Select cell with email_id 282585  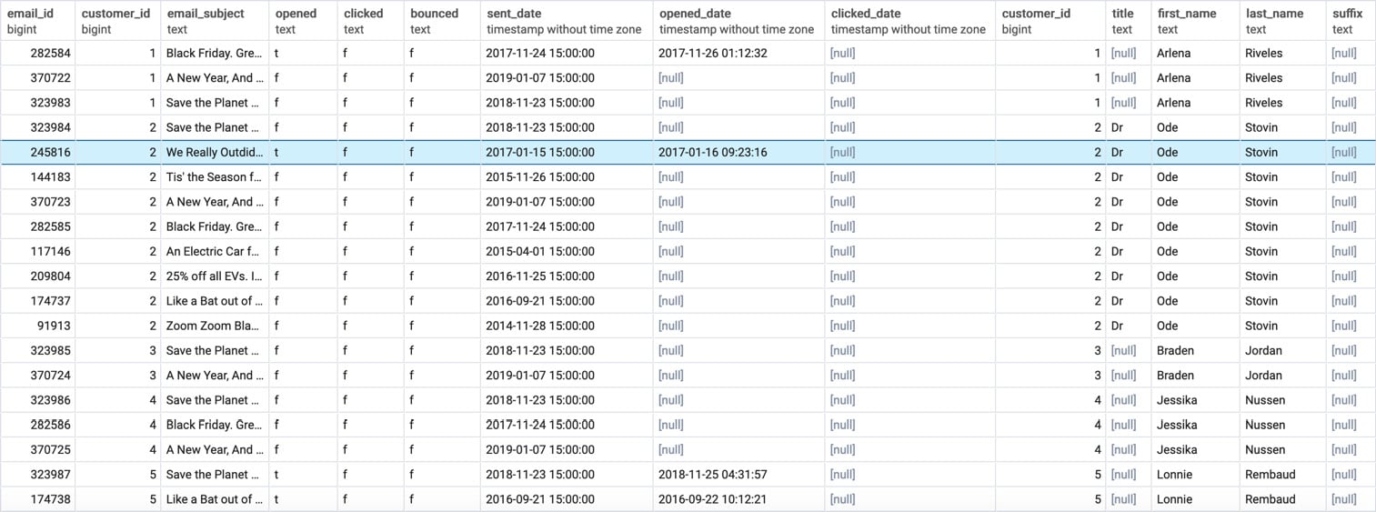click(x=37, y=226)
